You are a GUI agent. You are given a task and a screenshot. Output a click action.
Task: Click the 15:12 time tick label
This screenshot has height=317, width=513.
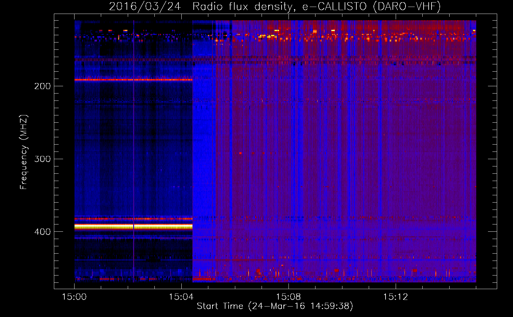pyautogui.click(x=395, y=297)
